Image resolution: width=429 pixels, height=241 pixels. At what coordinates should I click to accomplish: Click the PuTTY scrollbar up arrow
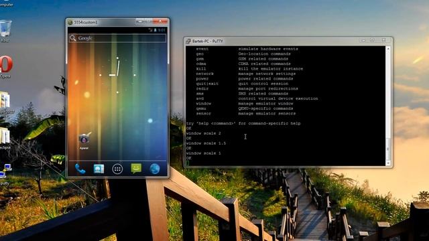click(388, 49)
